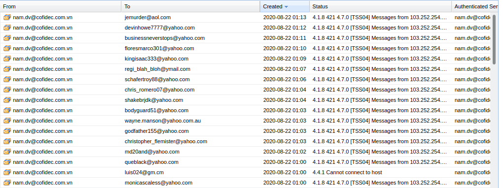503x188 pixels.
Task: Select recipient devinhowe7777@yahoo.com
Action: click(160, 28)
